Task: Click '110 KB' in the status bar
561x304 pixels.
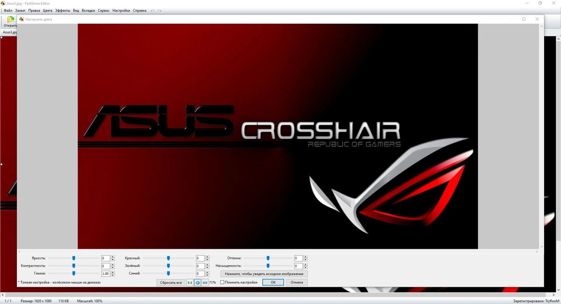Action: (64, 301)
